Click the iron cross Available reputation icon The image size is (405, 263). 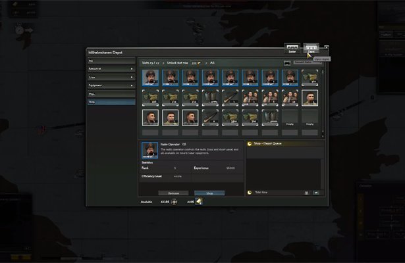tap(175, 202)
